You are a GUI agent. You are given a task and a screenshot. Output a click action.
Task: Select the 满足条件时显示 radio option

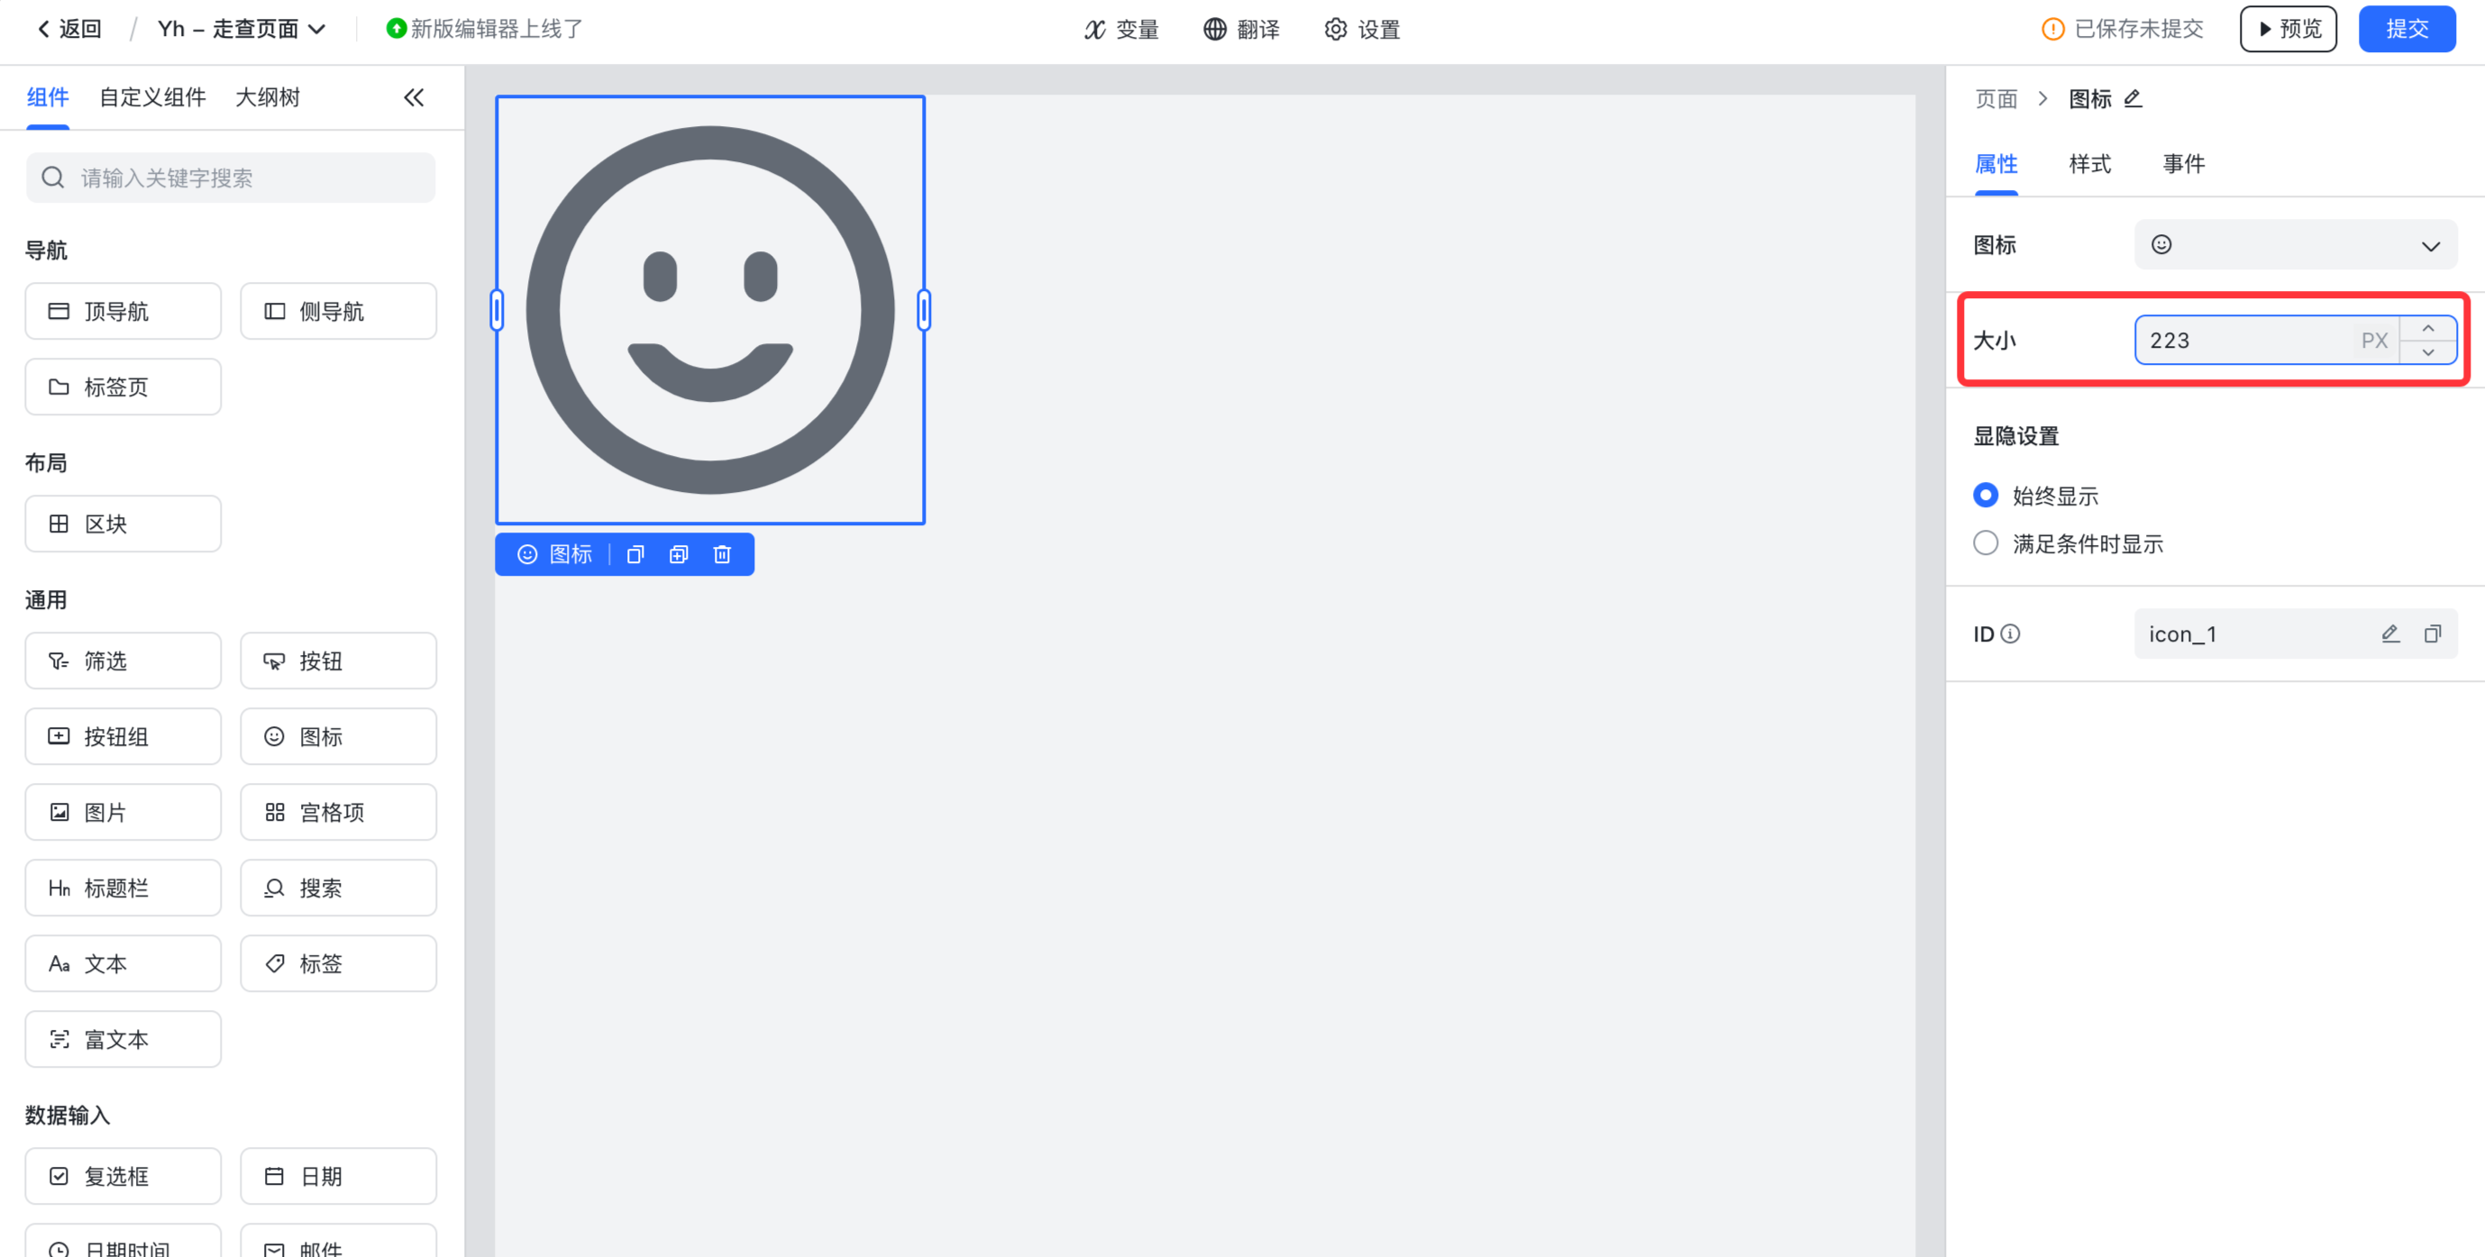[1986, 544]
